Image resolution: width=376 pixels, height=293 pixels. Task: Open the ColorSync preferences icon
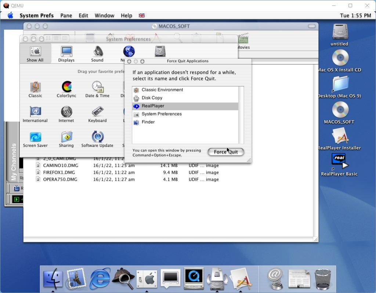pos(66,88)
